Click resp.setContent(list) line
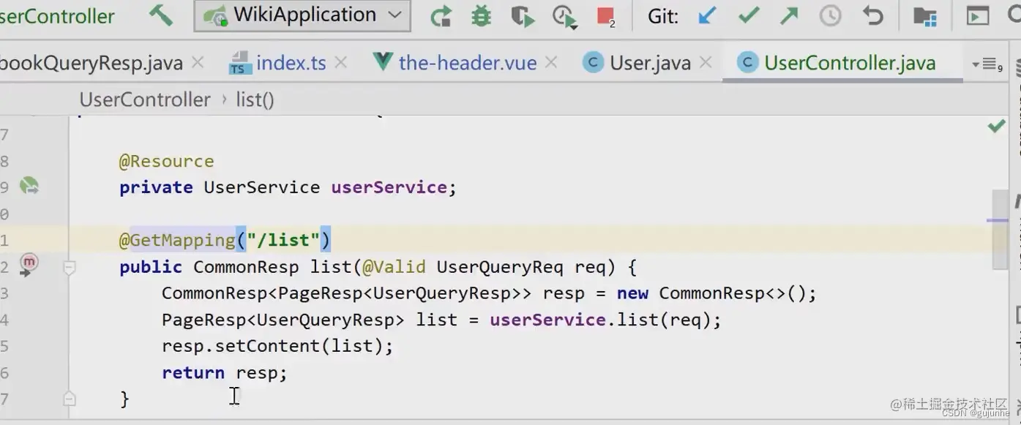This screenshot has height=425, width=1021. click(277, 346)
